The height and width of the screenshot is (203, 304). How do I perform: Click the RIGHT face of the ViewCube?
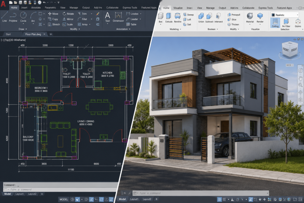pos(294,50)
